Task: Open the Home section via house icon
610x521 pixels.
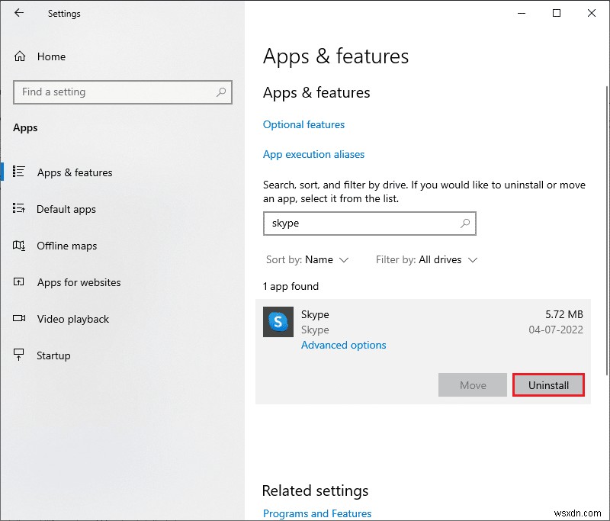Action: (x=19, y=56)
